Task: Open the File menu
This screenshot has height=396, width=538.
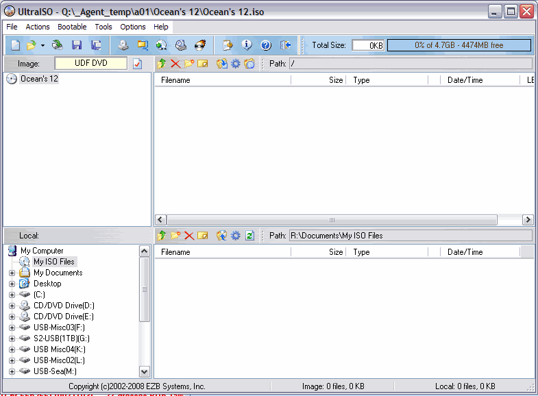Action: [x=12, y=27]
